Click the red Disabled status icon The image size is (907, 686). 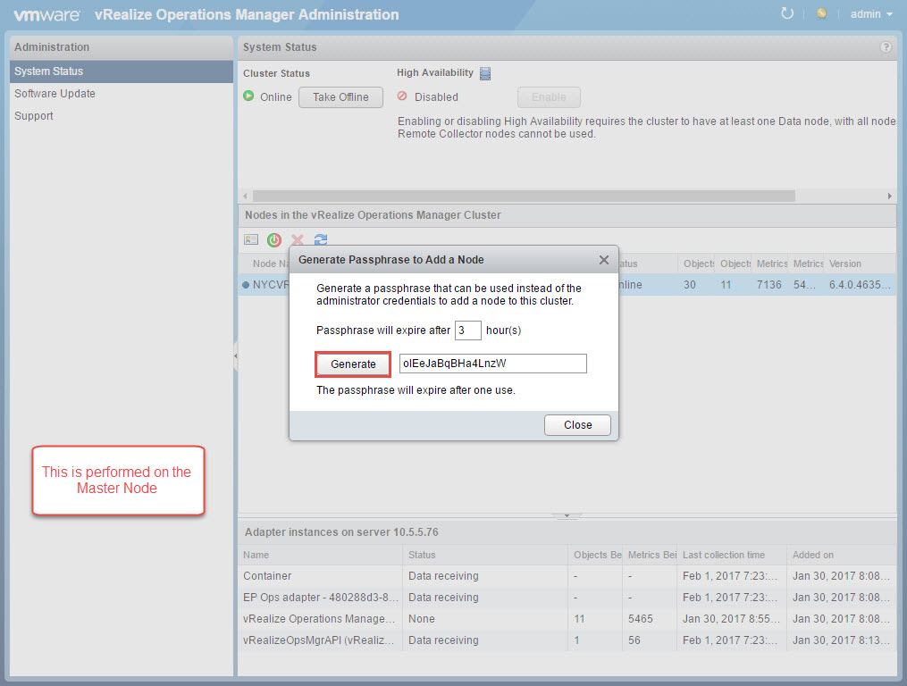point(402,96)
